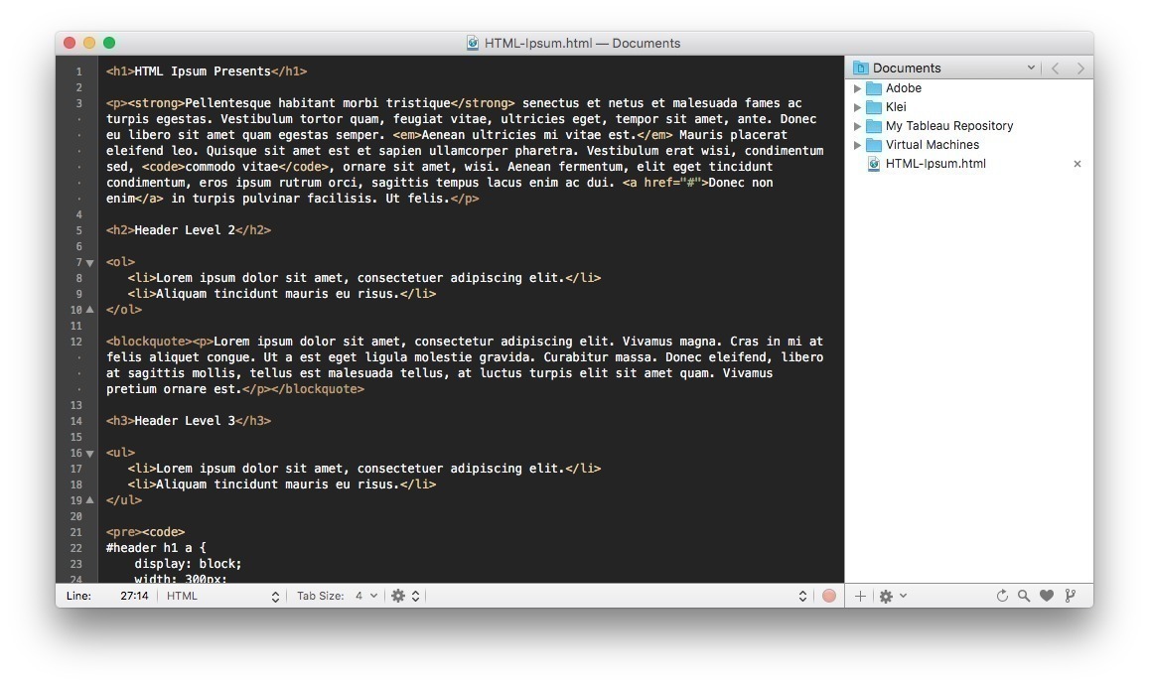Expand the Adobe folder
The height and width of the screenshot is (687, 1149).
858,87
